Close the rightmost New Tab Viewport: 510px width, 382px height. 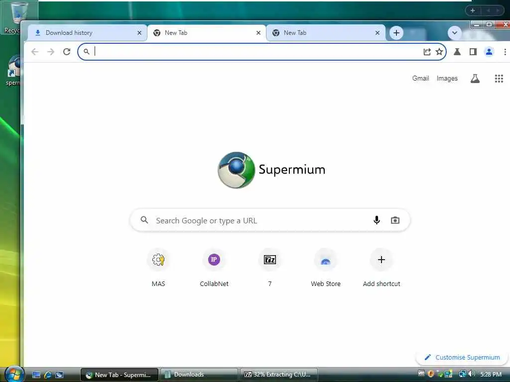[378, 33]
